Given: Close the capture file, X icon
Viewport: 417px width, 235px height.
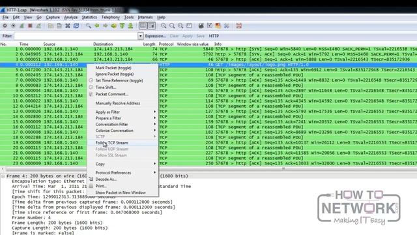Looking at the screenshot, I should (x=68, y=26).
